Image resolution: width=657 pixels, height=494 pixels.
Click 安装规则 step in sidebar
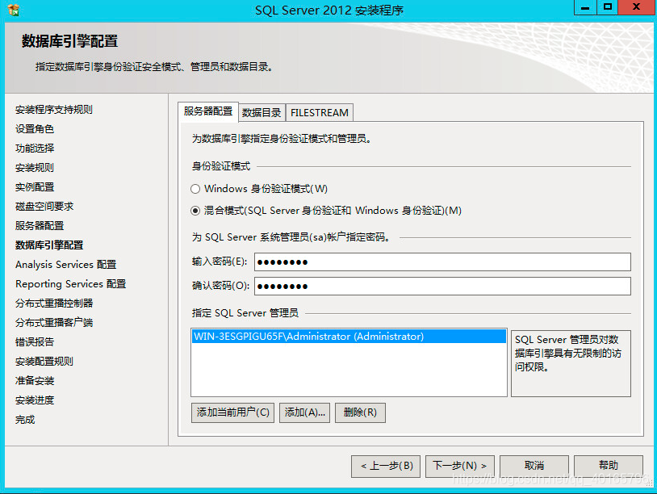[x=35, y=168]
